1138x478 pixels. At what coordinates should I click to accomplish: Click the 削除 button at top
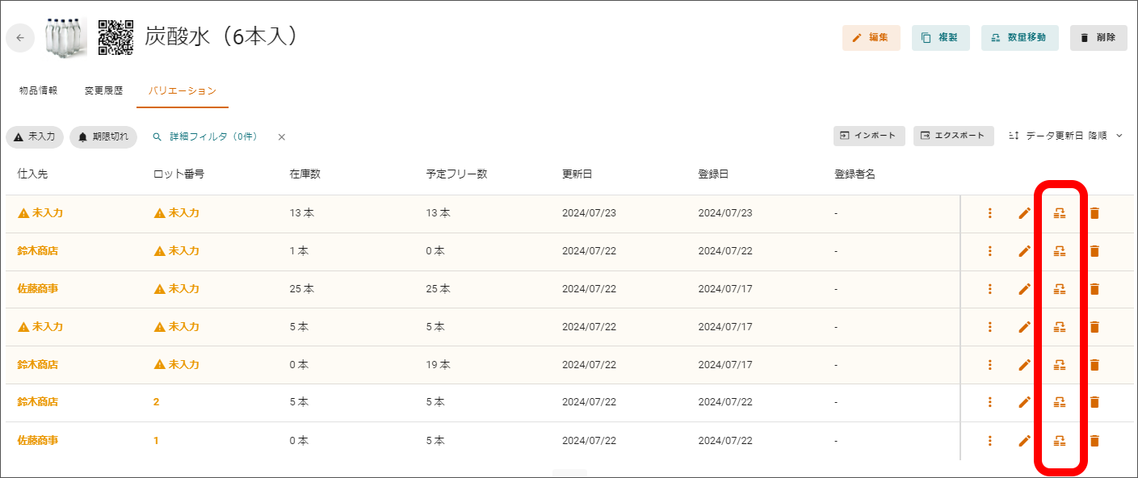tap(1098, 38)
